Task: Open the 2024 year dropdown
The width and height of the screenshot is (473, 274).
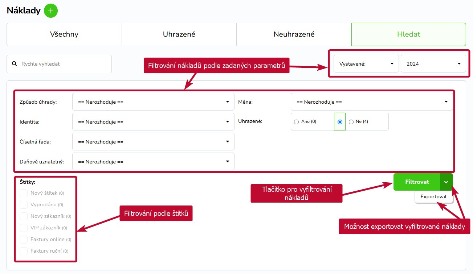Action: (x=433, y=64)
